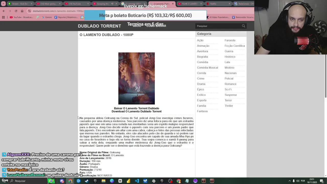The width and height of the screenshot is (327, 184).
Task: Go back to the previous browser page
Action: tap(4, 11)
